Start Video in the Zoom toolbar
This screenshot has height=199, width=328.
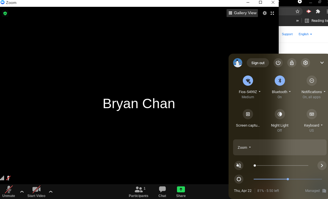[36, 192]
